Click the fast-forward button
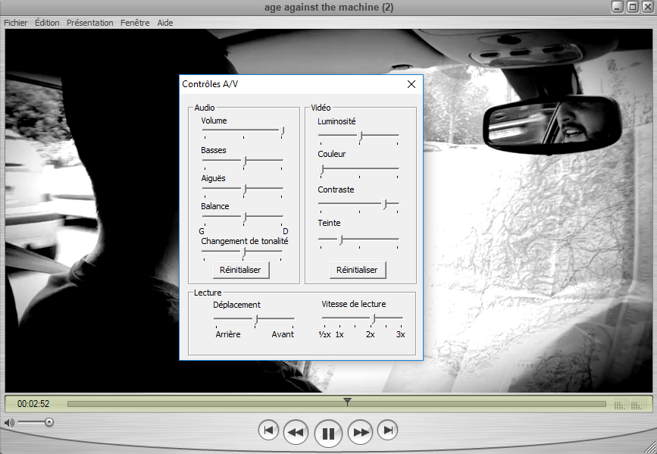 (361, 433)
